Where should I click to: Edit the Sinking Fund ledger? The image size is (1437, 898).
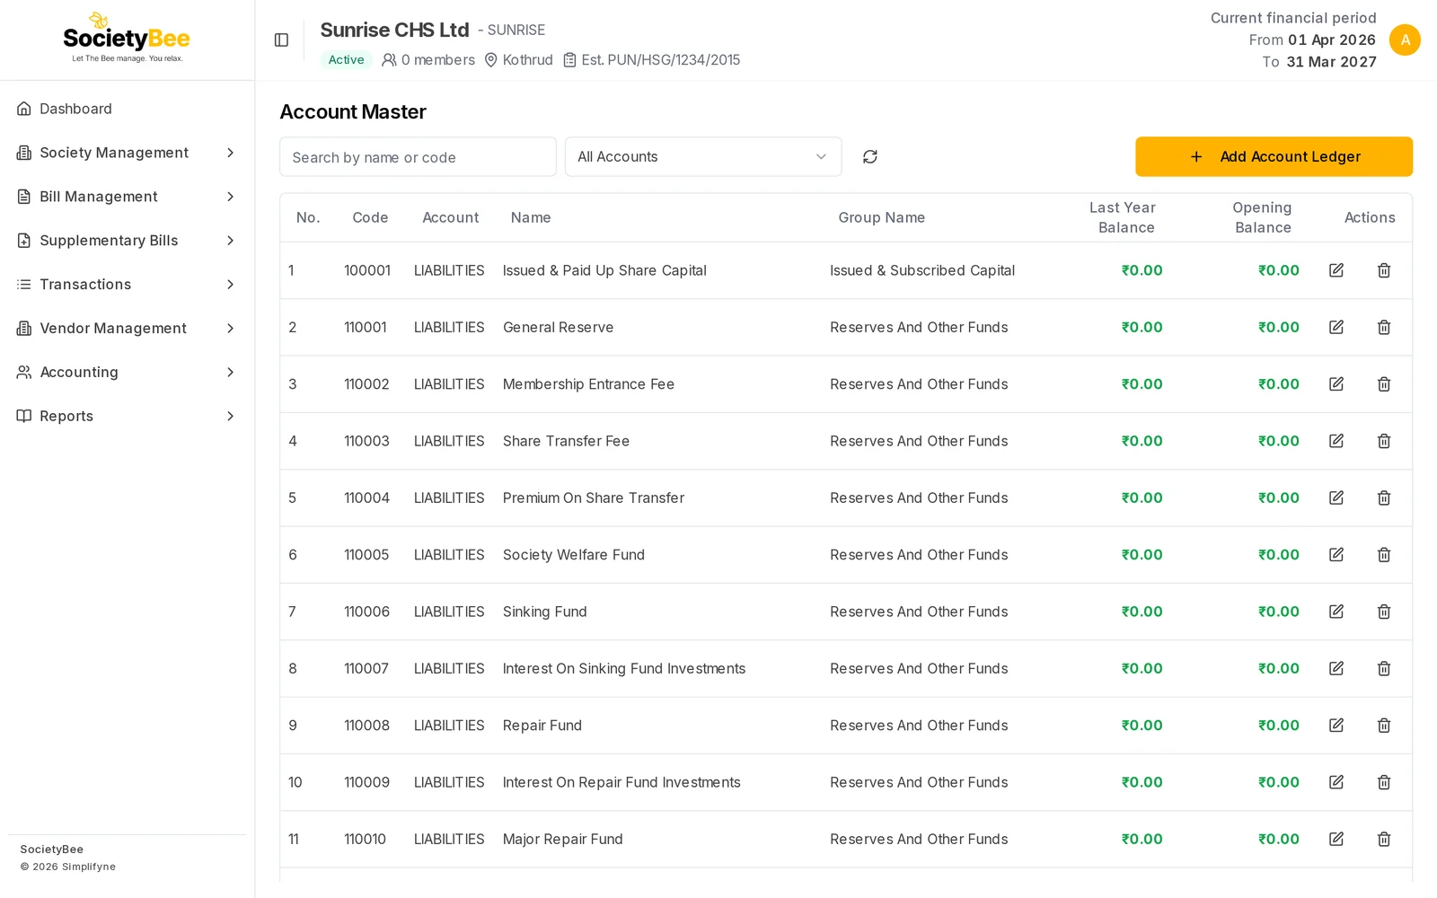point(1336,612)
